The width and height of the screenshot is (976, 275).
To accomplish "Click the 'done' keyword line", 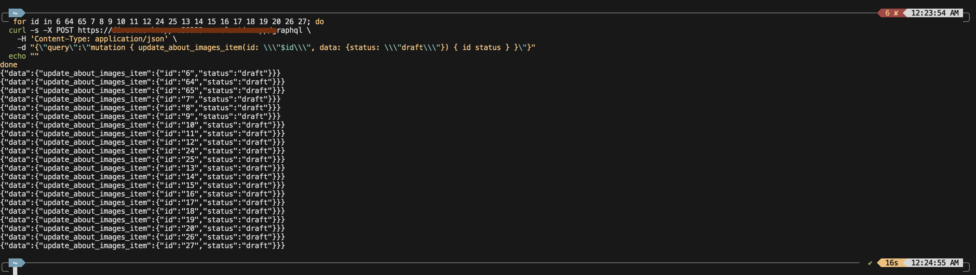I will tap(9, 65).
